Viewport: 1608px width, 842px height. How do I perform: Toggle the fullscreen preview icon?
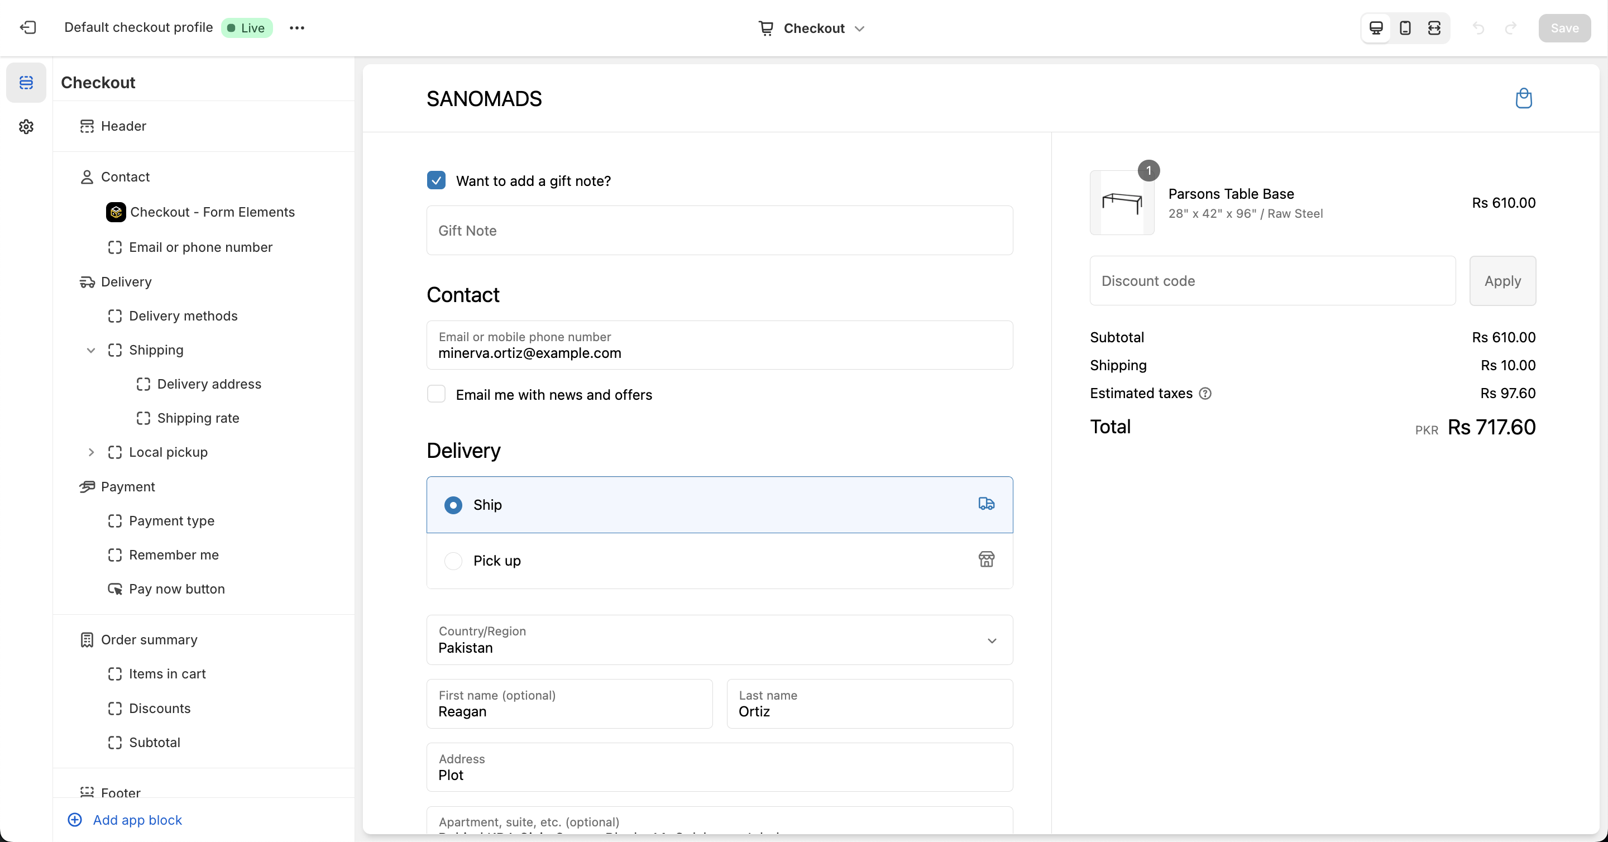coord(1434,28)
